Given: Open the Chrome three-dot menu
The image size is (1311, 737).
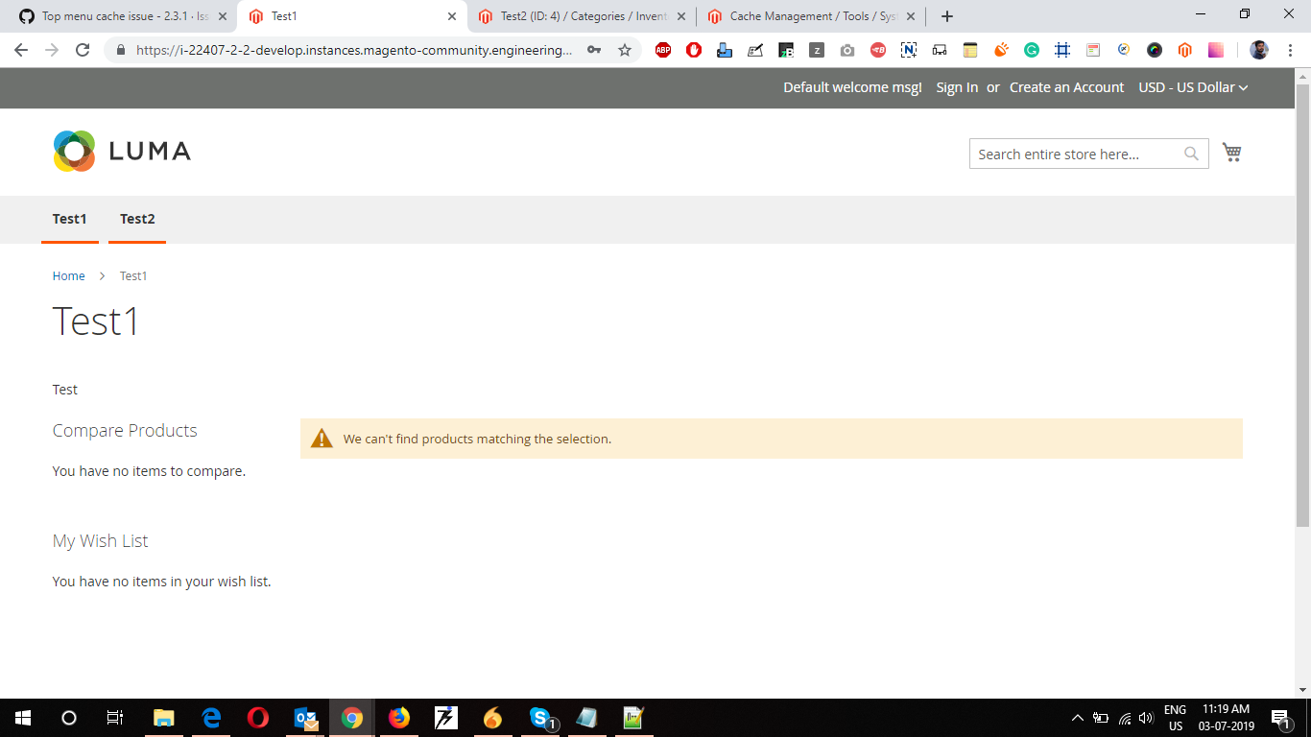Looking at the screenshot, I should [1289, 50].
